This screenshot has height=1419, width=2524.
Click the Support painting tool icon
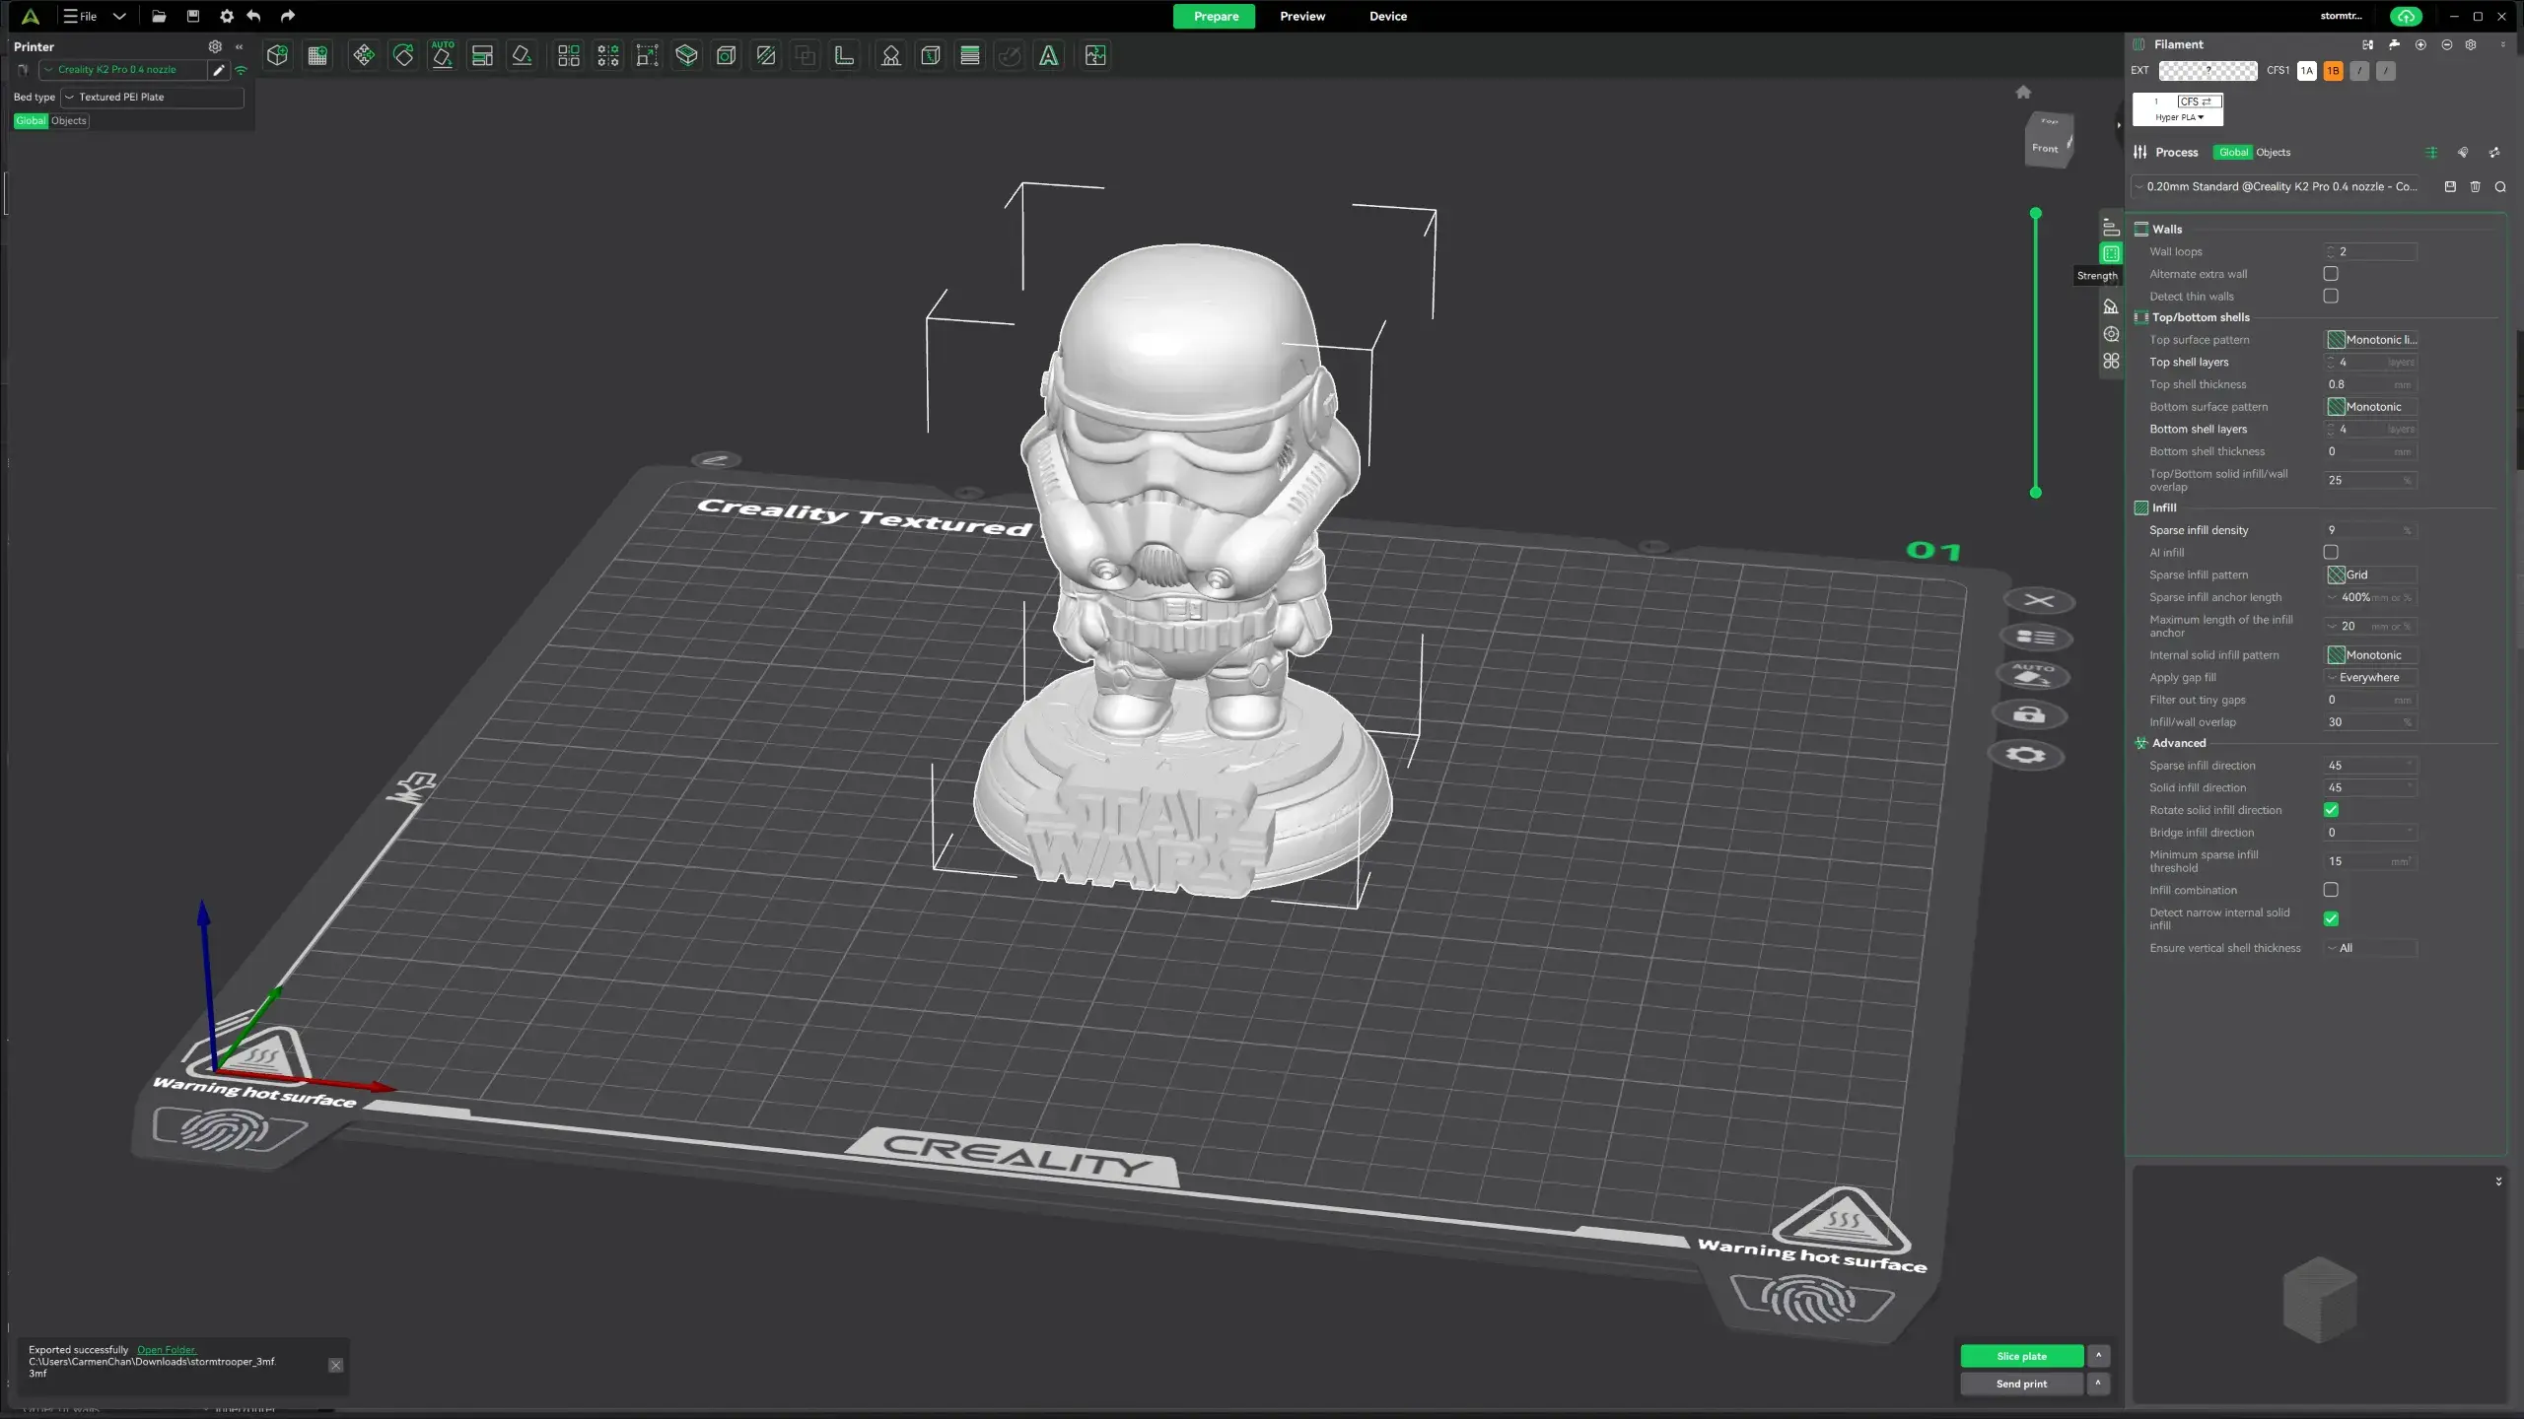tap(890, 56)
